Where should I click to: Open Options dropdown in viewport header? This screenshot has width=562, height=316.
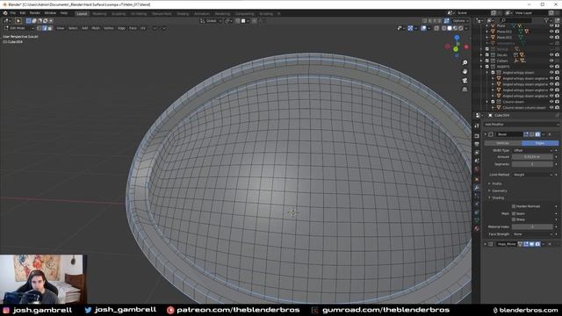tap(461, 21)
